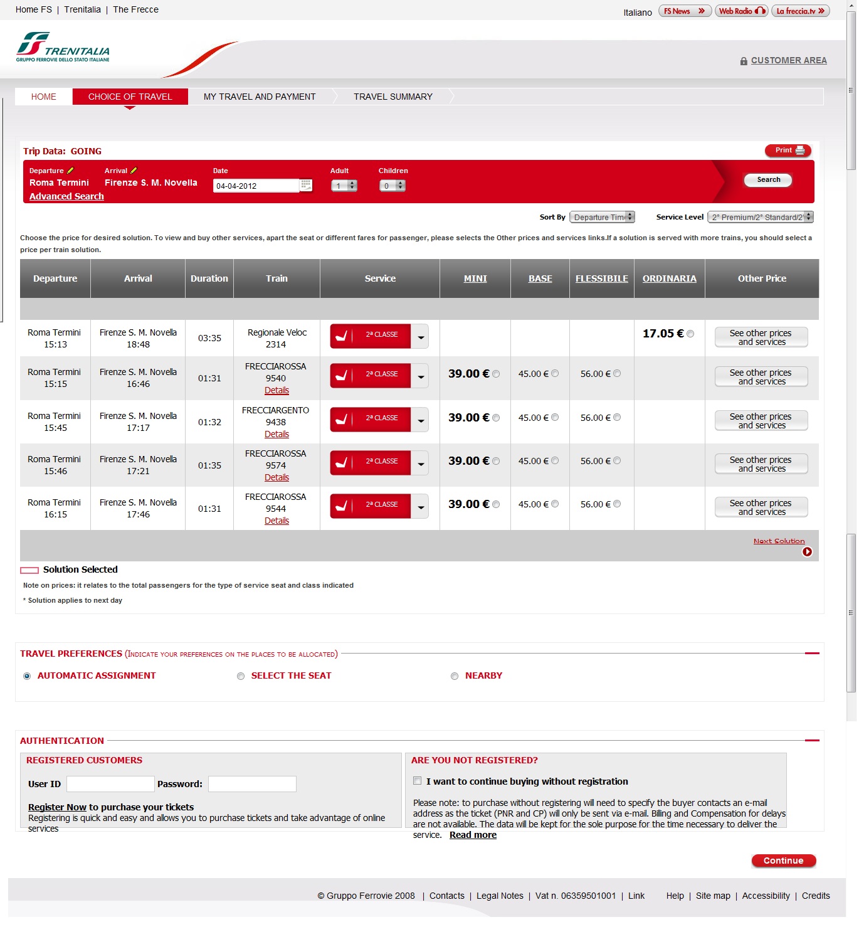This screenshot has width=859, height=927.
Task: Click the Trenitalia logo
Action: pyautogui.click(x=63, y=47)
